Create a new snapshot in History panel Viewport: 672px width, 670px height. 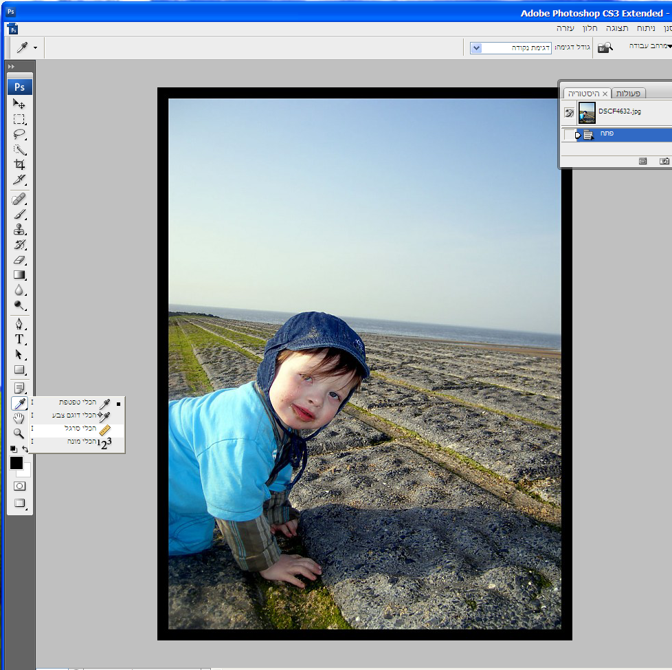click(x=664, y=161)
